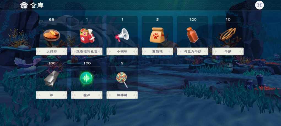The image size is (281, 126).
Task: Select the rainbow lollipop icon
Action: 122,79
